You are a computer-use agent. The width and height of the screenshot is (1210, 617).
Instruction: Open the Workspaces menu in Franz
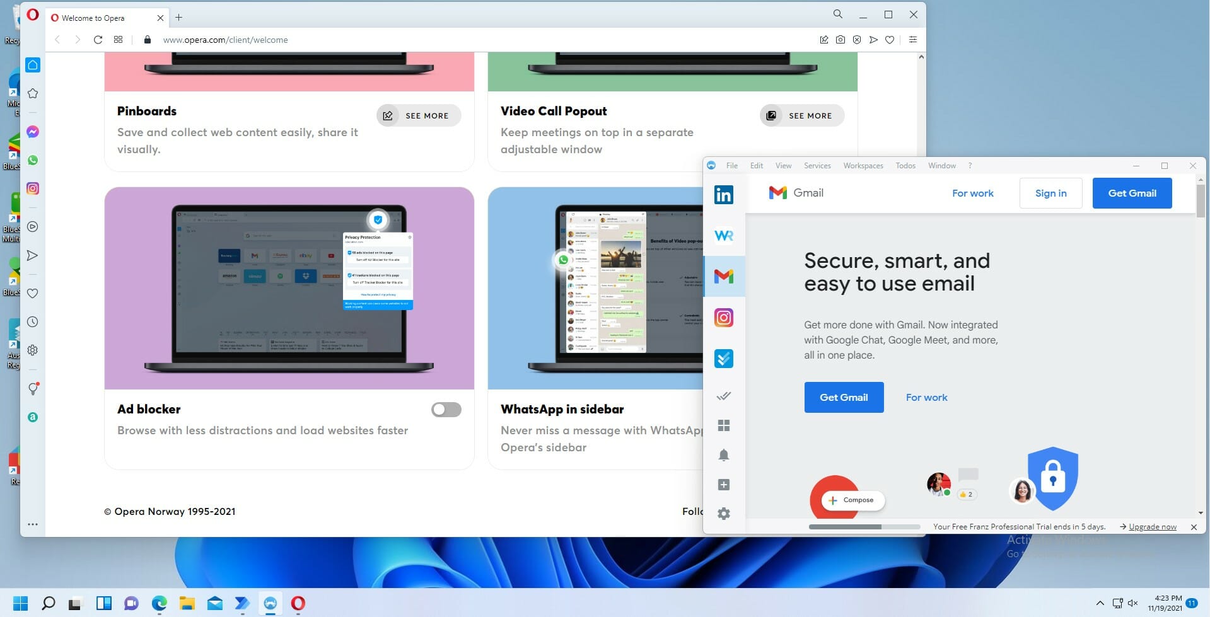tap(863, 166)
